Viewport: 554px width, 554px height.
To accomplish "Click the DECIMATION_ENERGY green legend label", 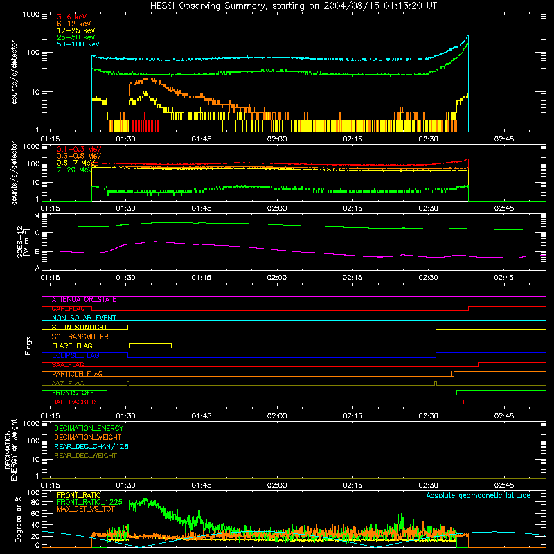I will tap(89, 428).
